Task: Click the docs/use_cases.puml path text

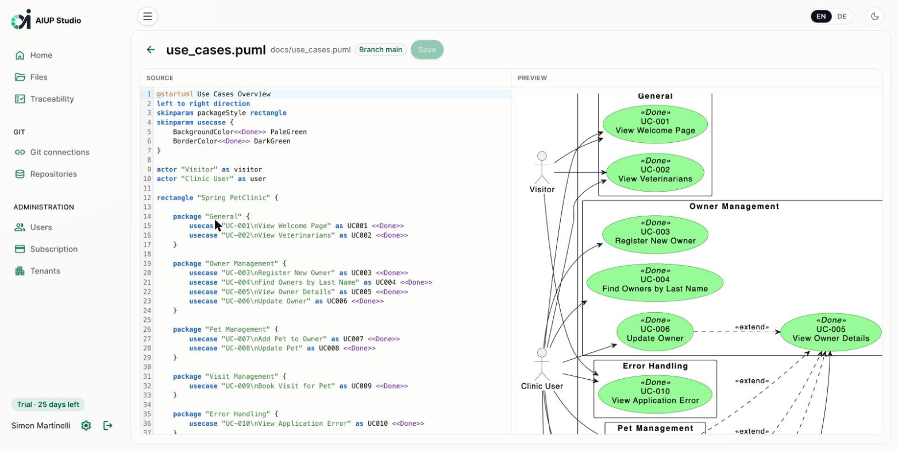Action: (310, 50)
